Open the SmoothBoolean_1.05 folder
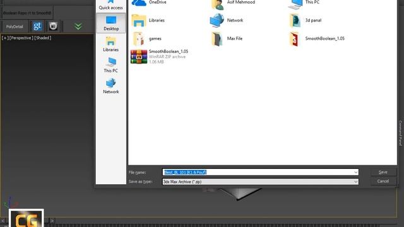 [316, 38]
